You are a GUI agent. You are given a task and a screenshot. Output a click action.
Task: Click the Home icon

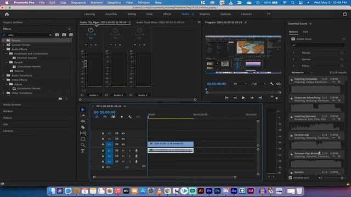pyautogui.click(x=7, y=14)
